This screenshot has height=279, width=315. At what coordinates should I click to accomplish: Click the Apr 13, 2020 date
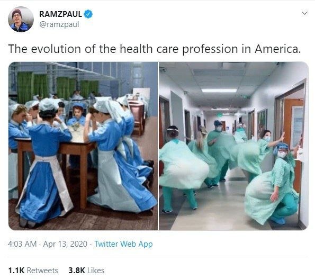pos(65,244)
